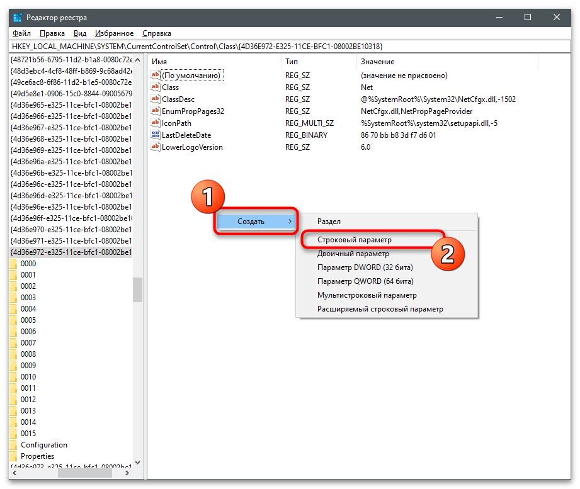Click the REG_MULTI_SZ type cell
580x489 pixels.
(x=309, y=123)
